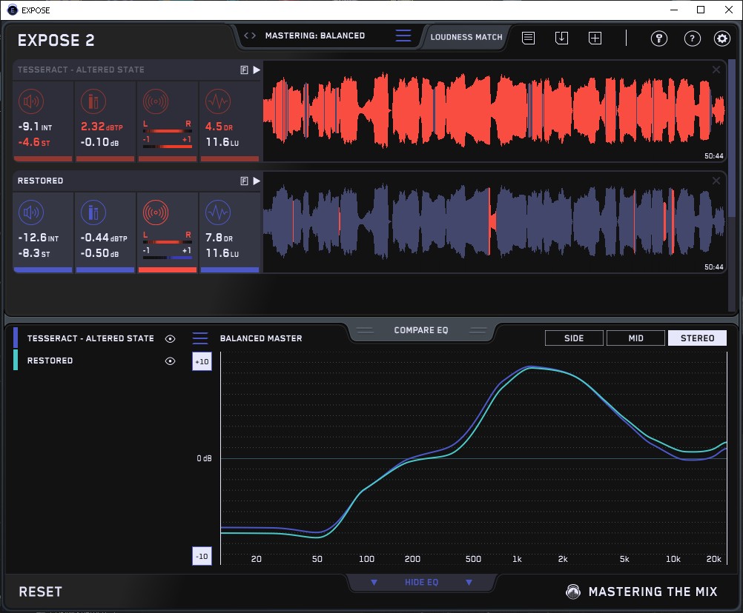Toggle visibility of Restored EQ curve
The image size is (743, 613).
tap(171, 361)
